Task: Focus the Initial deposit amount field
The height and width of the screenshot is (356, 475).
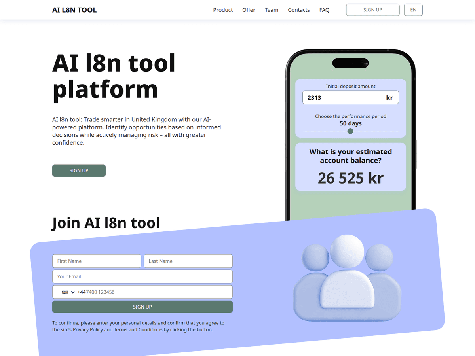Action: (x=350, y=98)
